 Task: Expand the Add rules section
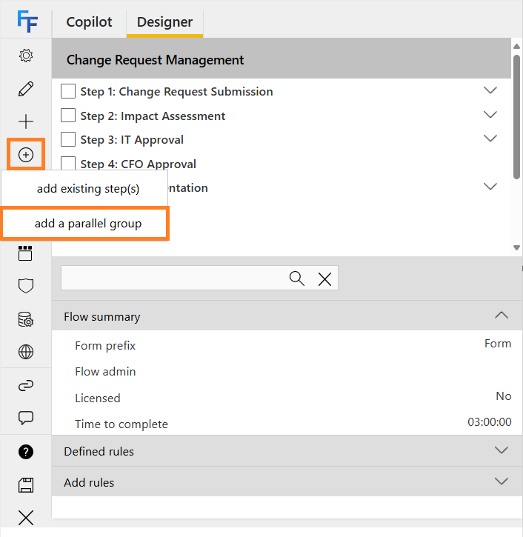coord(502,481)
